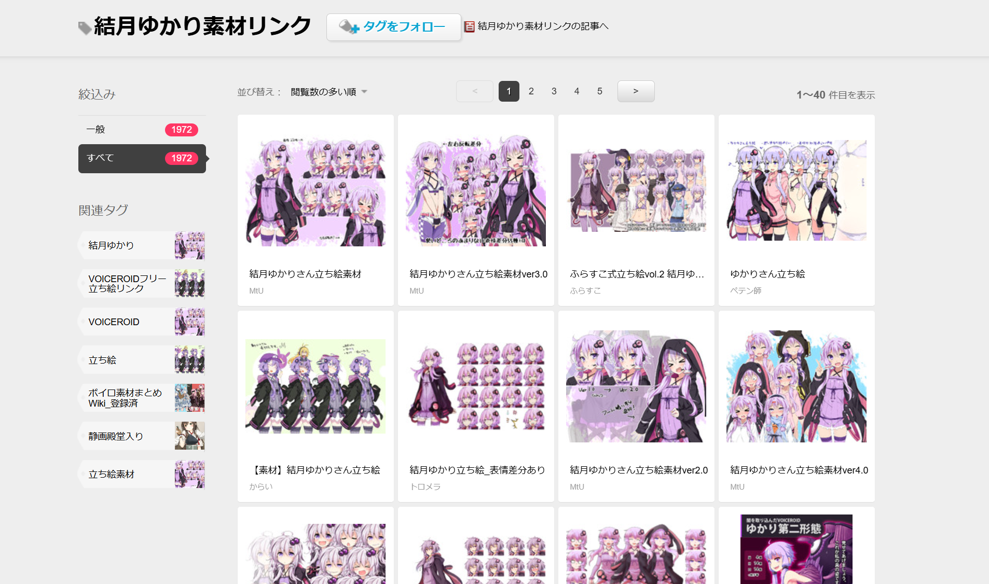Click author name ふらすこ

pyautogui.click(x=585, y=291)
